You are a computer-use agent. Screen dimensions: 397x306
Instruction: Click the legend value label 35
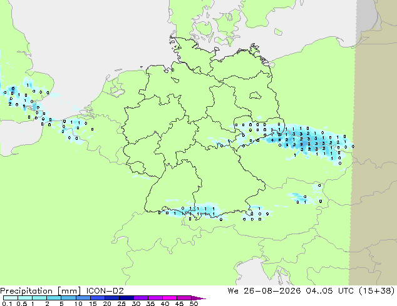[x=150, y=304]
